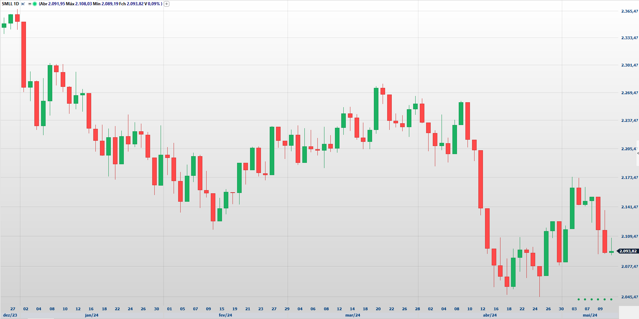The width and height of the screenshot is (639, 319).
Task: Click the 2.077,47 price axis label
Action: [x=630, y=266]
